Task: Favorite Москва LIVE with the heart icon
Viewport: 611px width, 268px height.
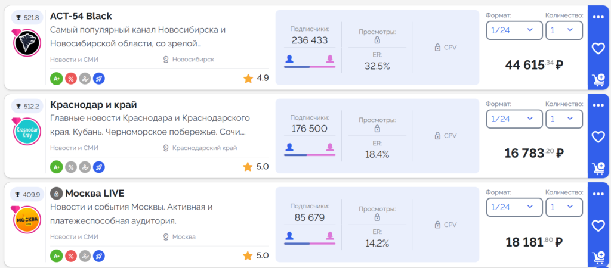Action: 598,226
